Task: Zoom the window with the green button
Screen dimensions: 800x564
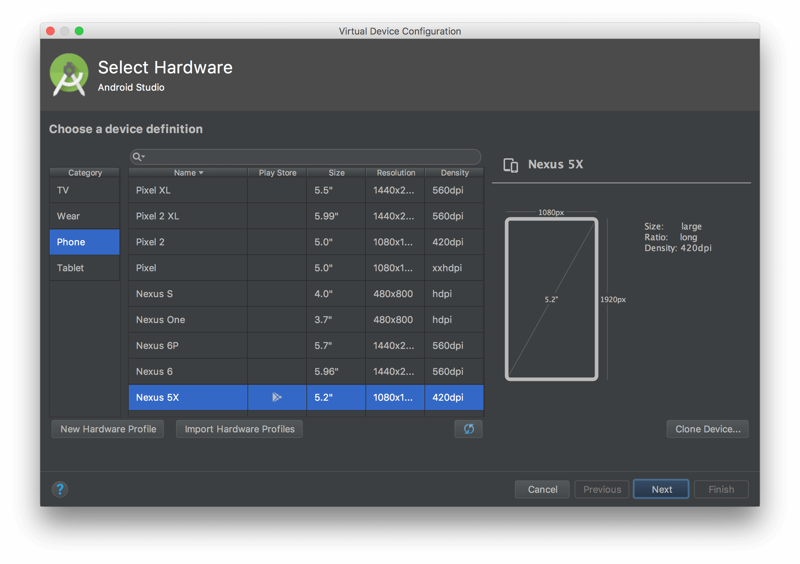Action: tap(79, 31)
